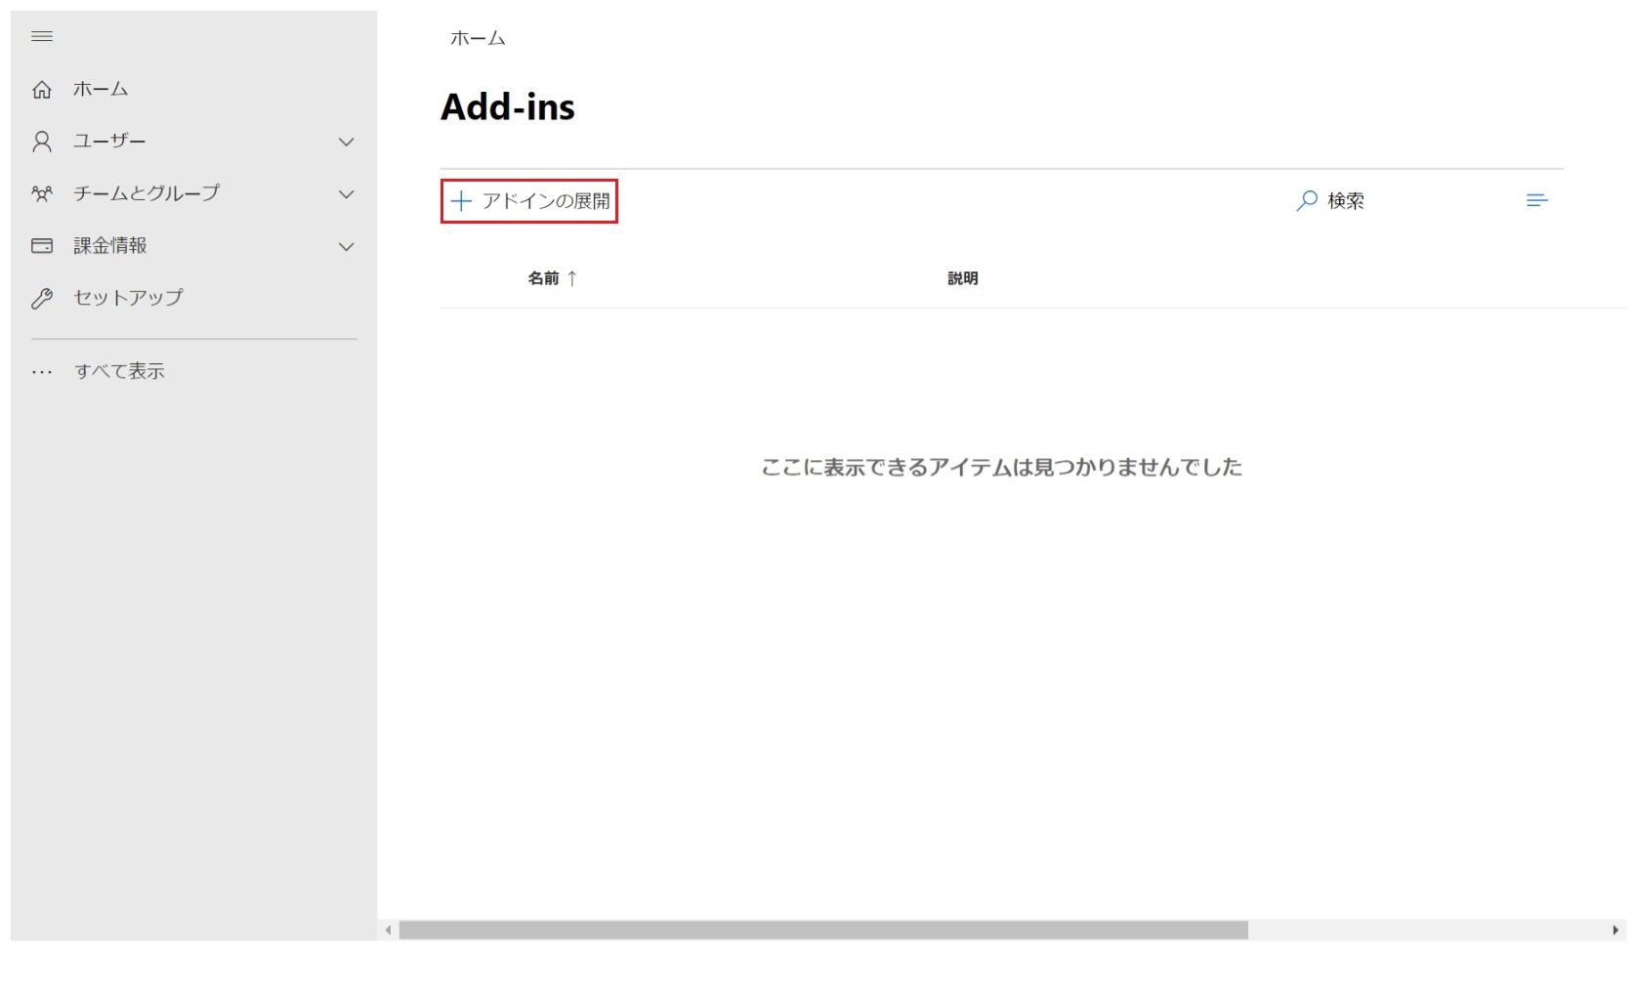Sort by the 名前 column header
Viewport: 1637px width, 995px height.
pyautogui.click(x=544, y=278)
